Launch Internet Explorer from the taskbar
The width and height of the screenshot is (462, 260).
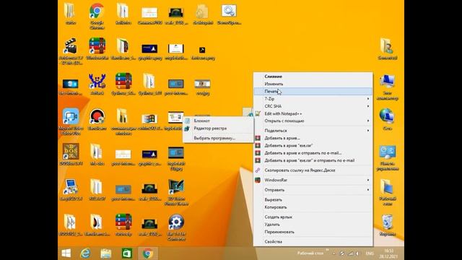coord(85,253)
